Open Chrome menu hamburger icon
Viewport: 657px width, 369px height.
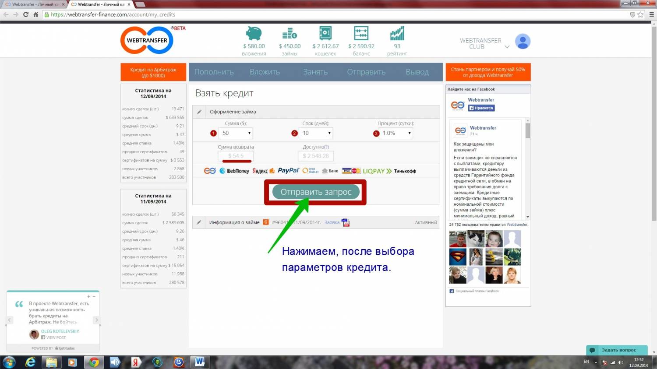651,14
